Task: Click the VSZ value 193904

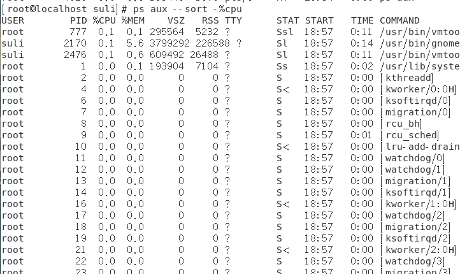Action: [167, 66]
